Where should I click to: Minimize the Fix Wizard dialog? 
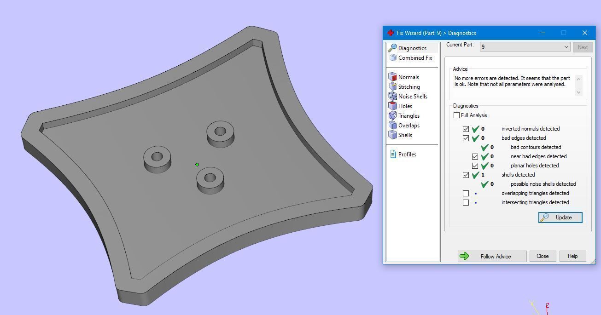543,33
